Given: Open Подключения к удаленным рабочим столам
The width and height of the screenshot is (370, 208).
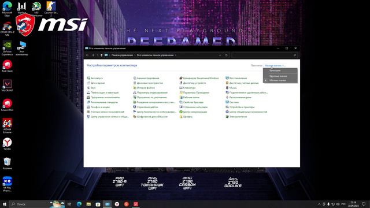Looking at the screenshot, I should pyautogui.click(x=247, y=92).
